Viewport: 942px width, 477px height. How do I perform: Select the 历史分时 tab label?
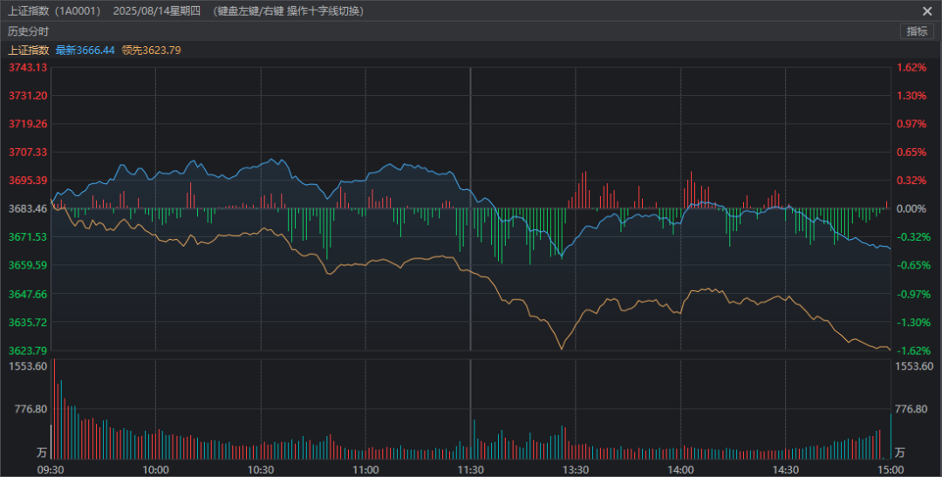[29, 31]
